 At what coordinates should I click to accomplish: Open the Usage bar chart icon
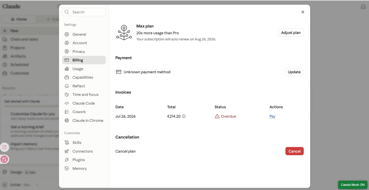click(x=67, y=69)
